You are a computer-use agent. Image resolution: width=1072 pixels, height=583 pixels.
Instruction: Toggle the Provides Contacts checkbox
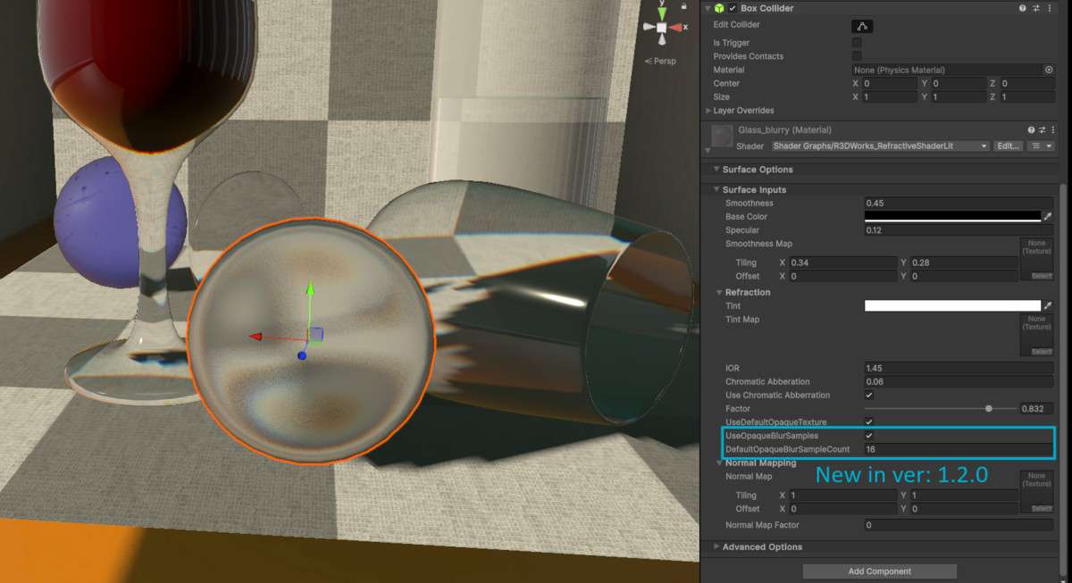tap(857, 56)
